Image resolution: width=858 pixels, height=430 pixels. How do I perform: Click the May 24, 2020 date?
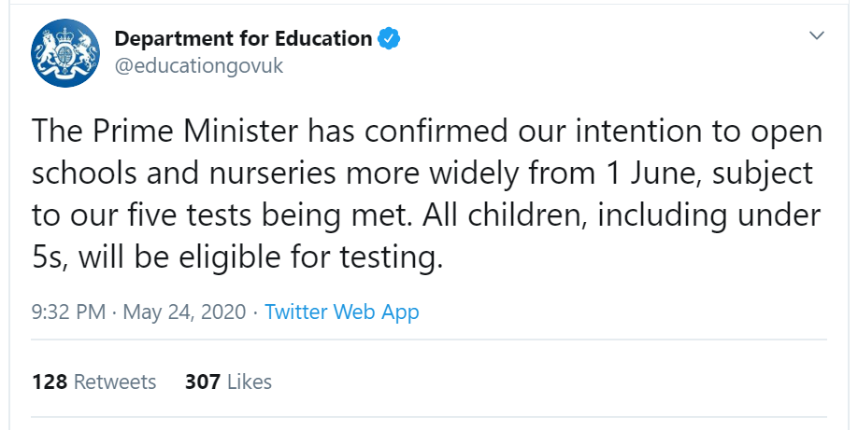[x=184, y=312]
